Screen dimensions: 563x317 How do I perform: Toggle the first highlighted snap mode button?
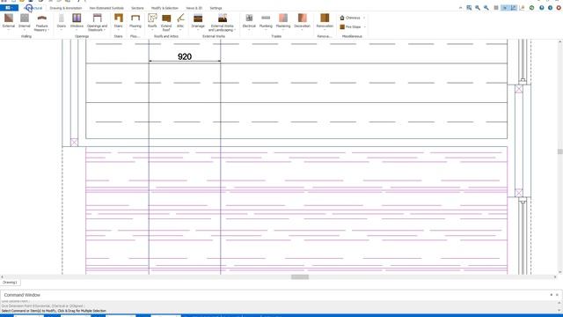coord(505,8)
